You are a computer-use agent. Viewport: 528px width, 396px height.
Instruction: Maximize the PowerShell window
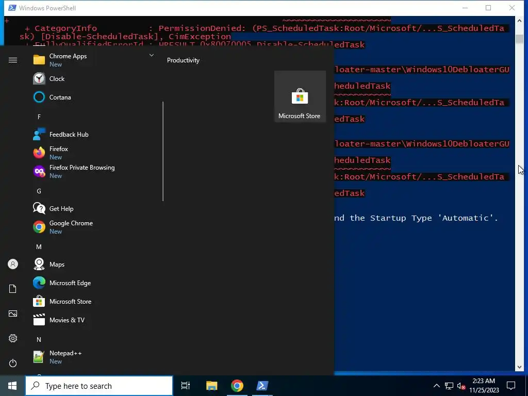488,8
